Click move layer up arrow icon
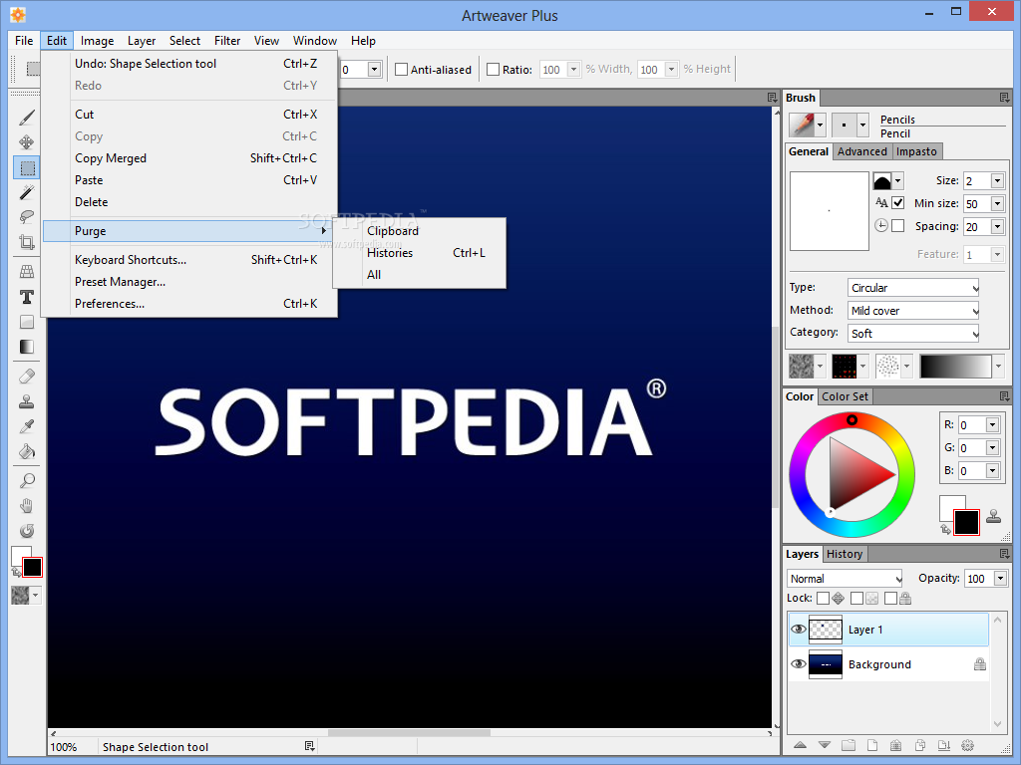The width and height of the screenshot is (1021, 765). pos(801,745)
